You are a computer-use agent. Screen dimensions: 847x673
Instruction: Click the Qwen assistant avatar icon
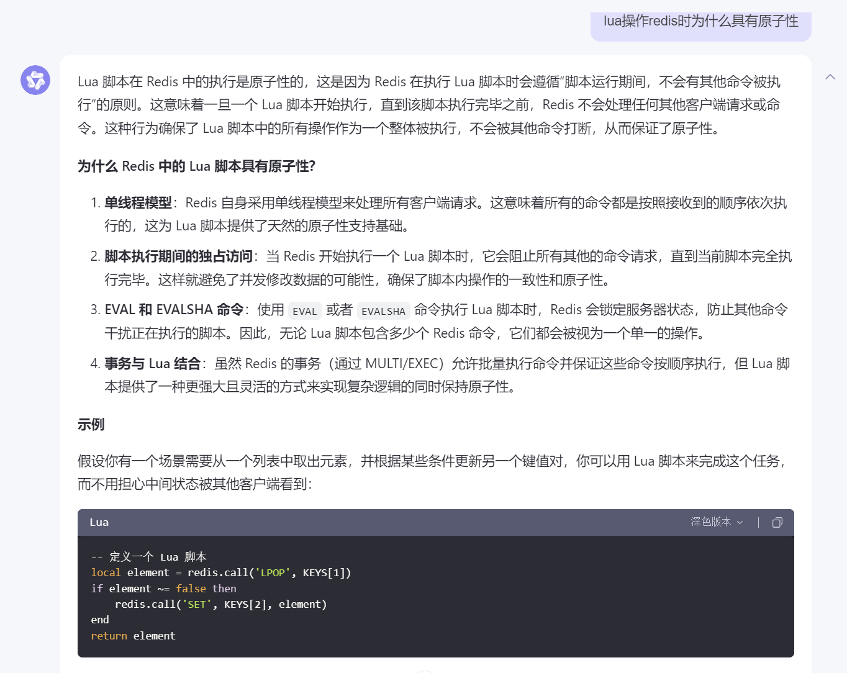(x=35, y=80)
